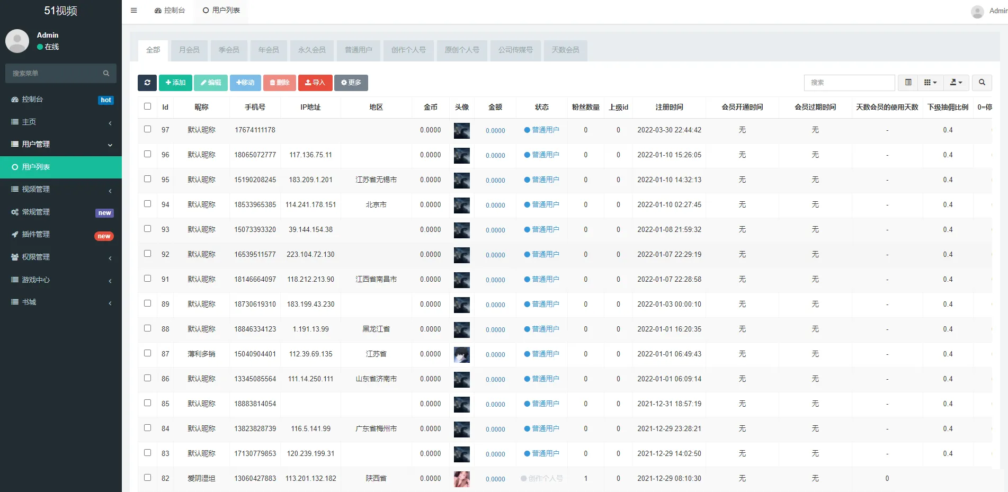Tick the checkbox beside user 薄利多销
1008x492 pixels.
[x=147, y=353]
